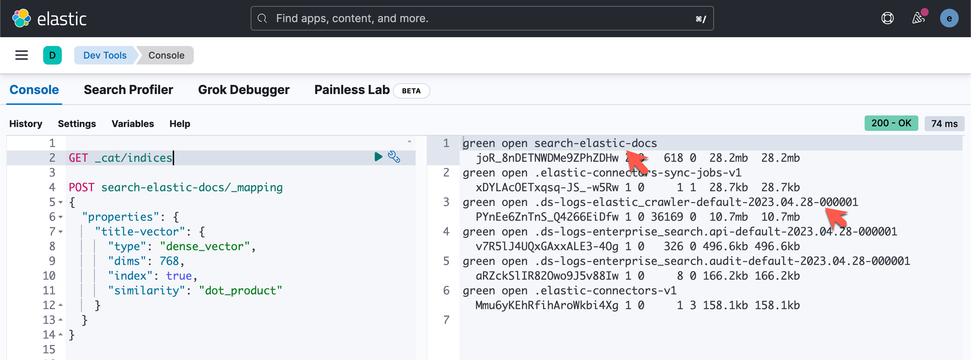Run the GET _cat/indices request
This screenshot has height=360, width=971.
pos(378,156)
